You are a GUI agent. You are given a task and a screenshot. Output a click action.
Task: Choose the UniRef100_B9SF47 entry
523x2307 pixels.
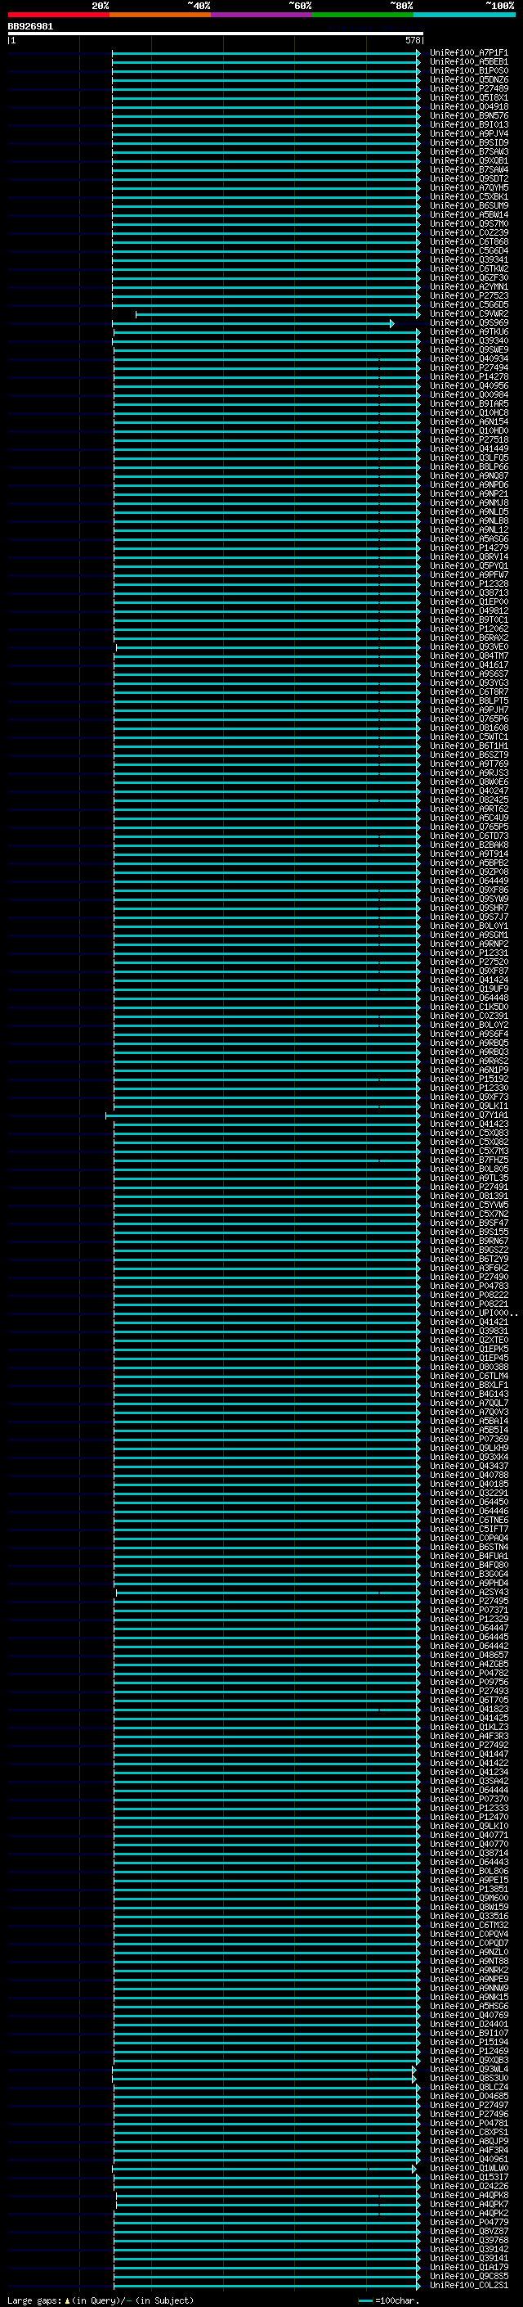pos(468,1223)
